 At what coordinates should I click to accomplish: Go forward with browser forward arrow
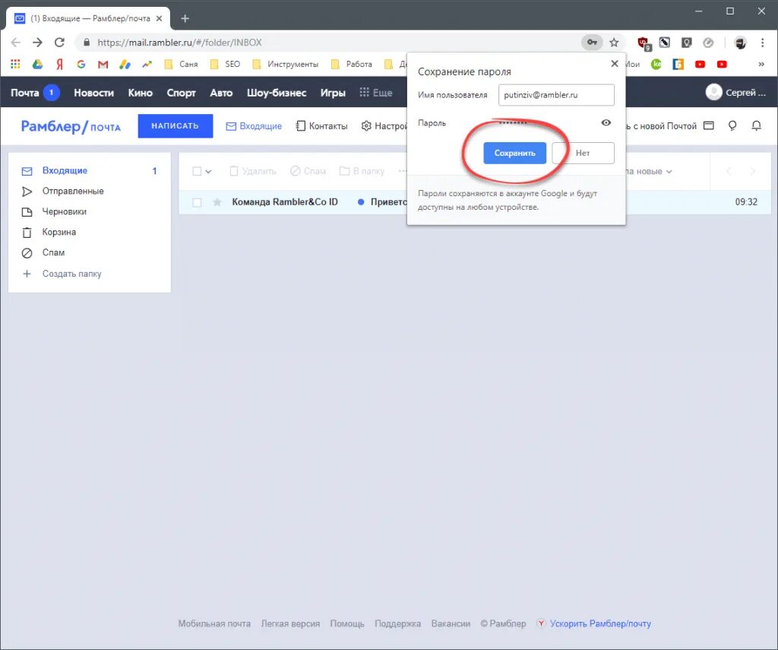click(38, 43)
